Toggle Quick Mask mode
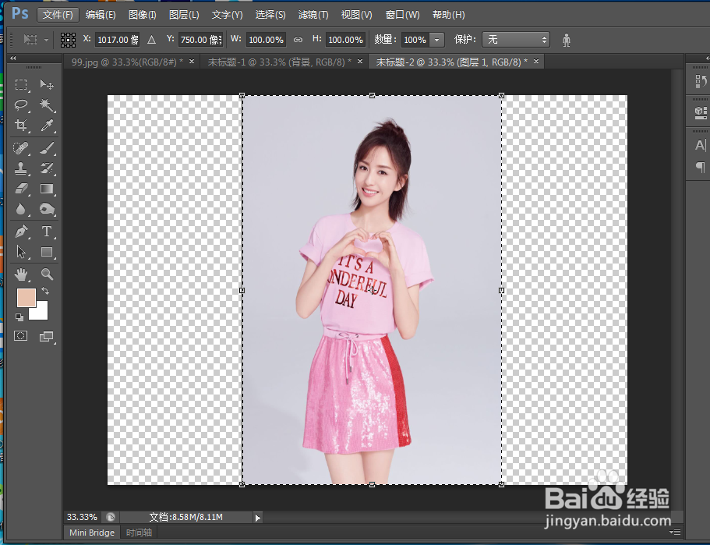710x545 pixels. (x=21, y=336)
